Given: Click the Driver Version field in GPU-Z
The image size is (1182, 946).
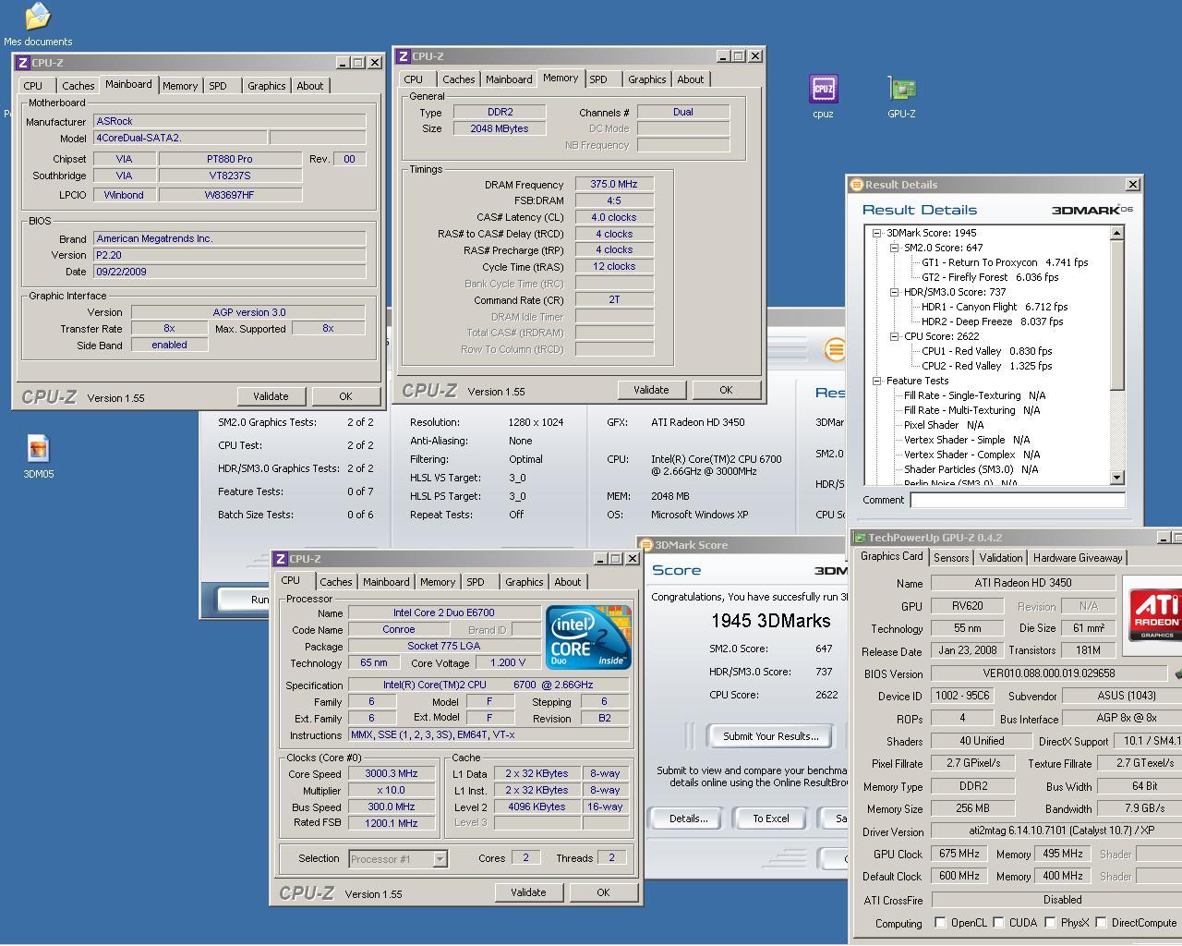Looking at the screenshot, I should click(1056, 831).
